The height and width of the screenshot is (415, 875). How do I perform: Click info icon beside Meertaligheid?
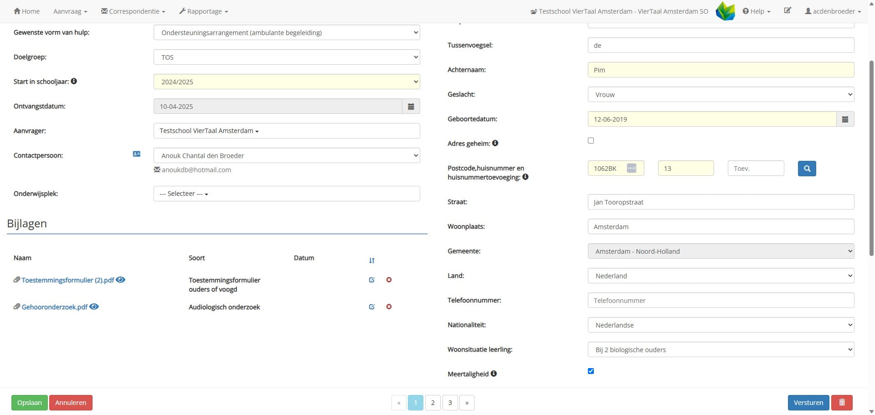click(494, 374)
